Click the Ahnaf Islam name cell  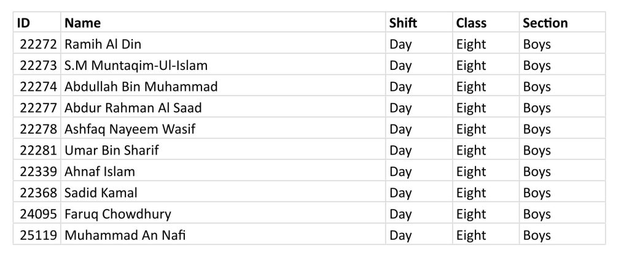[x=223, y=170]
